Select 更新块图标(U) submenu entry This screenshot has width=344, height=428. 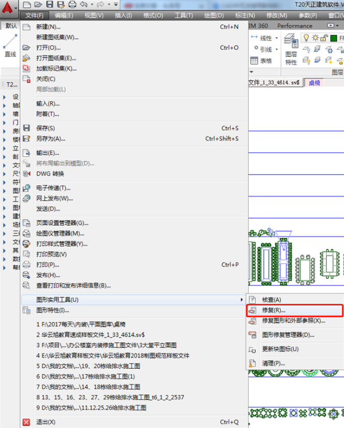(x=295, y=349)
